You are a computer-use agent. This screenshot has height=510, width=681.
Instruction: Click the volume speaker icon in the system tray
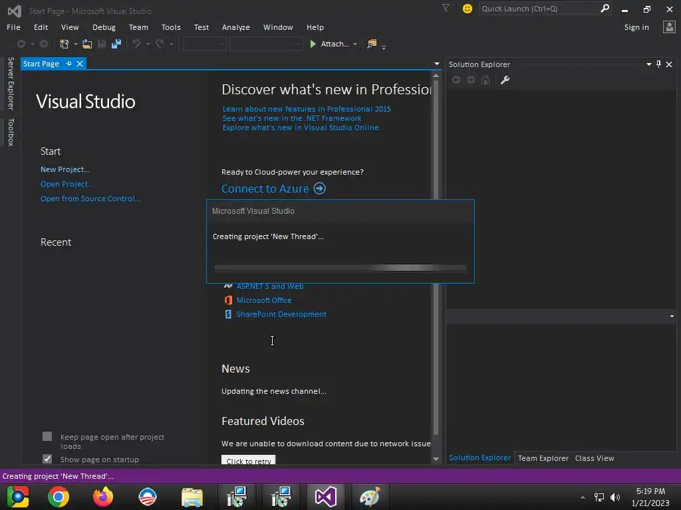tap(615, 497)
